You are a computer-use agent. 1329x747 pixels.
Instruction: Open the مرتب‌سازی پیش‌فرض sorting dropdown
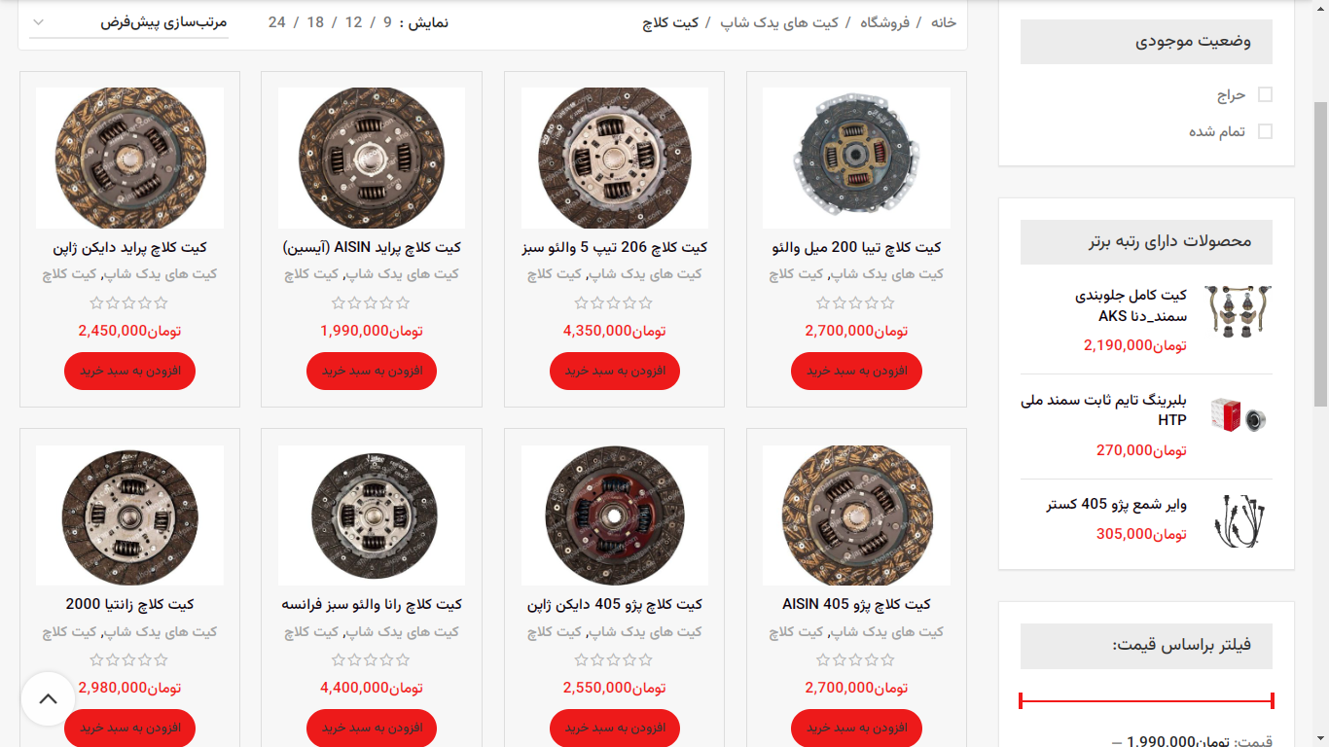click(128, 22)
